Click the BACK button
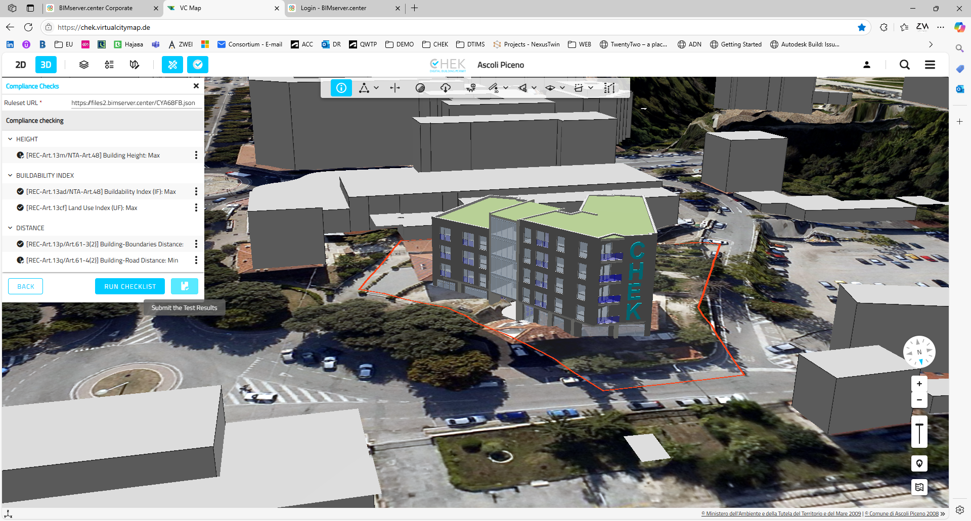This screenshot has height=521, width=971. click(26, 286)
